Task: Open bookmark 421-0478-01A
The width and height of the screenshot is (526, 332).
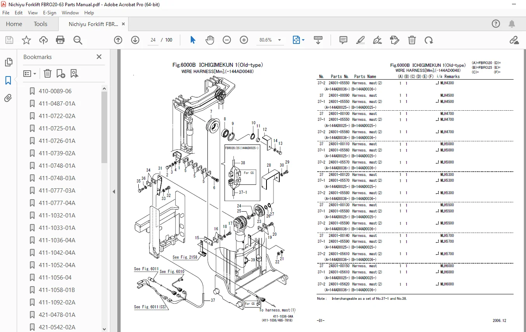Action: click(57, 315)
